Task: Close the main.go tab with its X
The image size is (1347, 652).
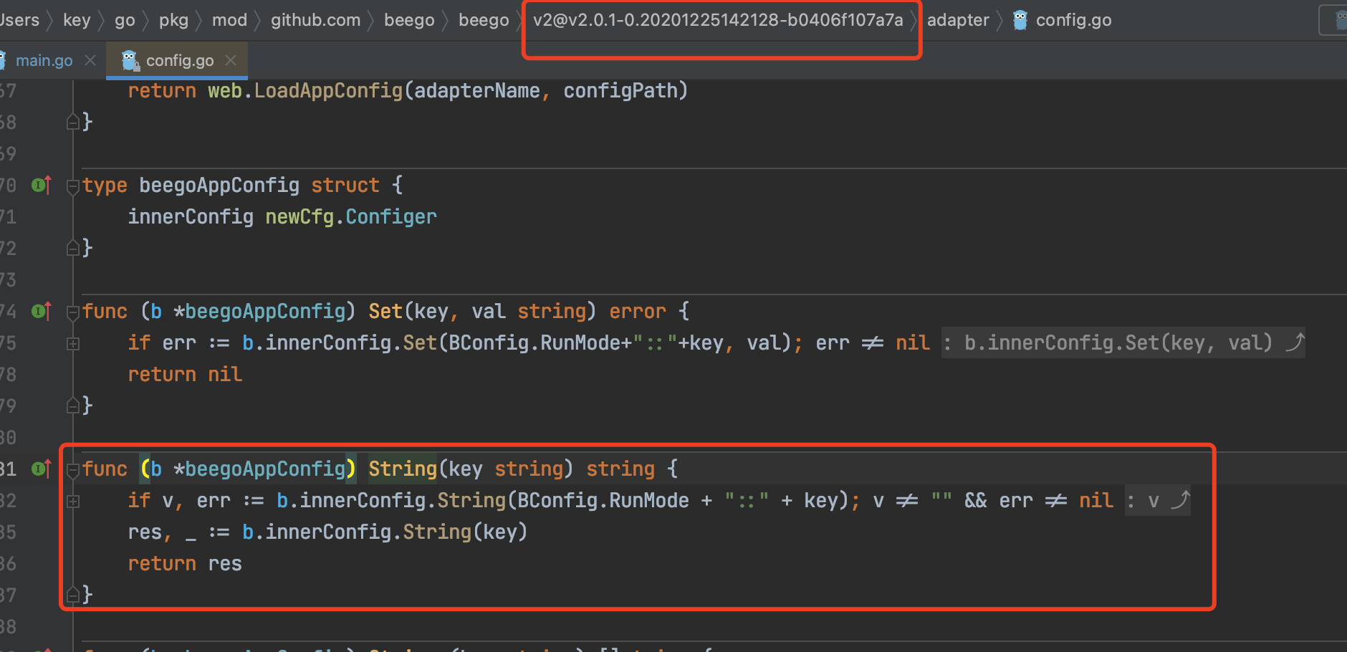Action: coord(90,59)
